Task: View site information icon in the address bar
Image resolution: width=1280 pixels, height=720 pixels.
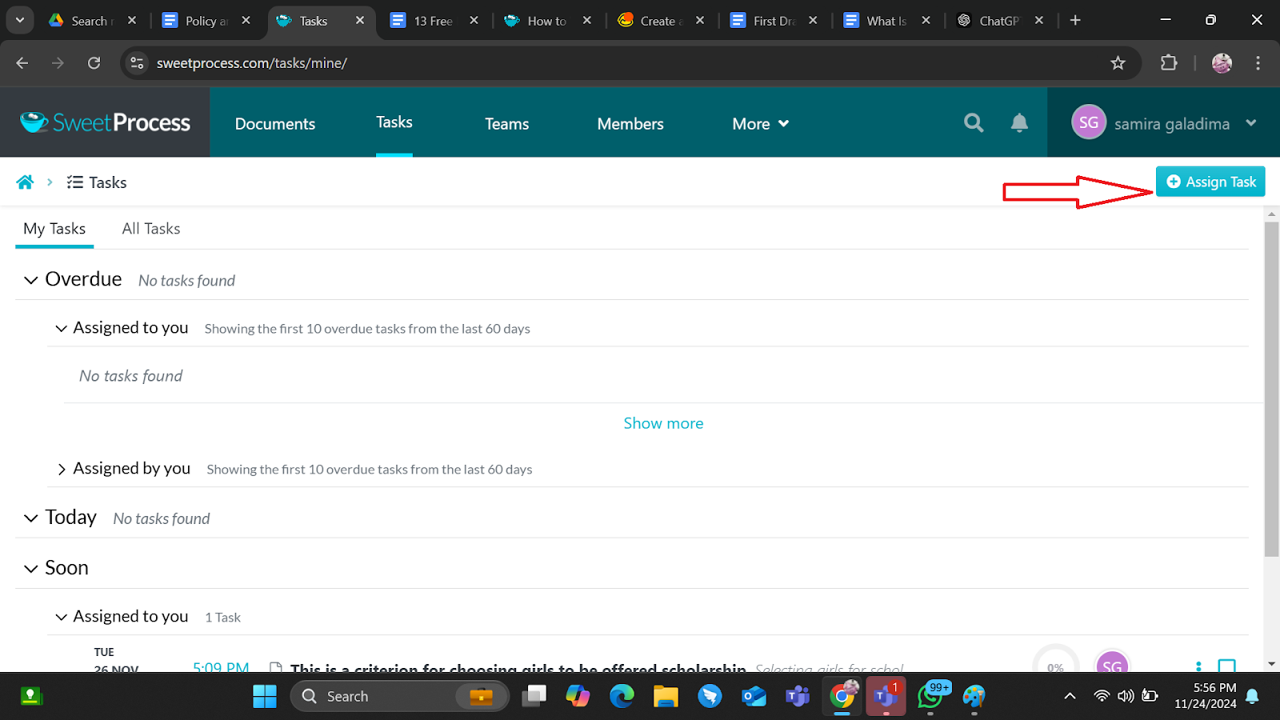Action: pyautogui.click(x=138, y=63)
